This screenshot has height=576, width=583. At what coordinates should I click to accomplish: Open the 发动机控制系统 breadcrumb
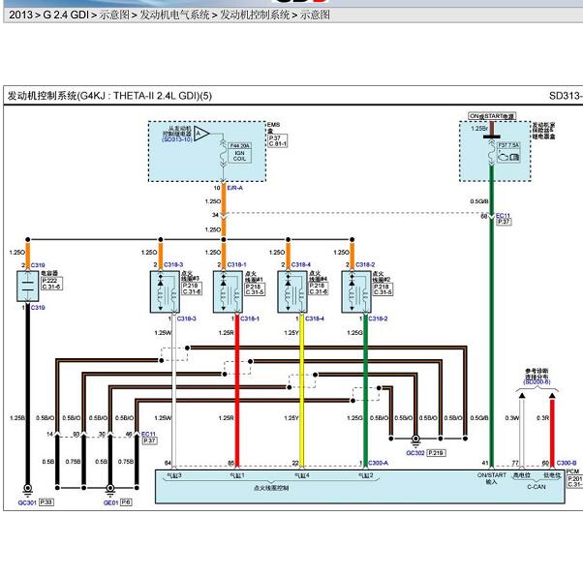[x=255, y=15]
